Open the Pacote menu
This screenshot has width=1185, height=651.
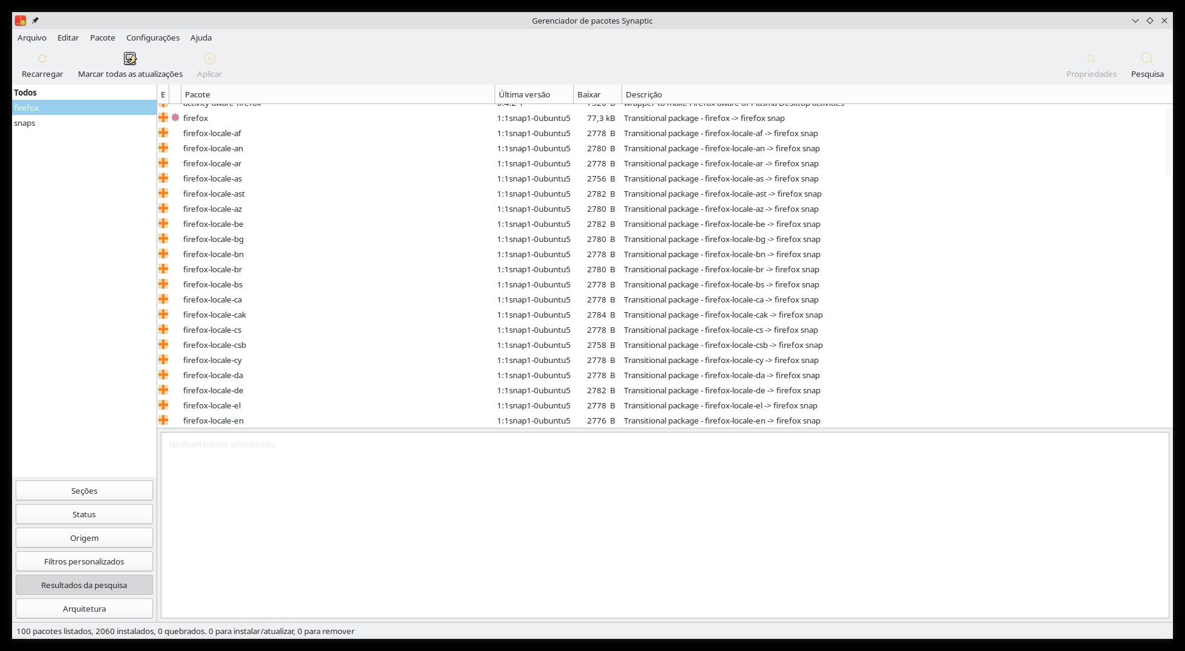(x=102, y=38)
